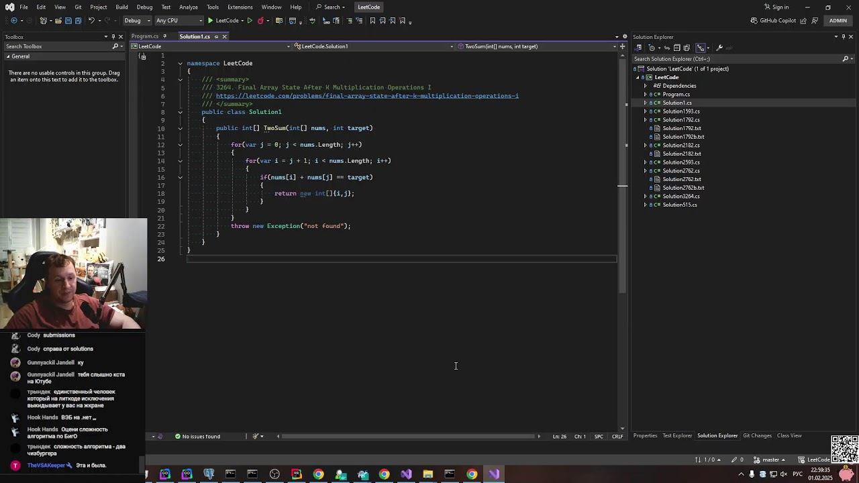This screenshot has width=859, height=483.
Task: Click the No issues found status indicator
Action: point(197,437)
